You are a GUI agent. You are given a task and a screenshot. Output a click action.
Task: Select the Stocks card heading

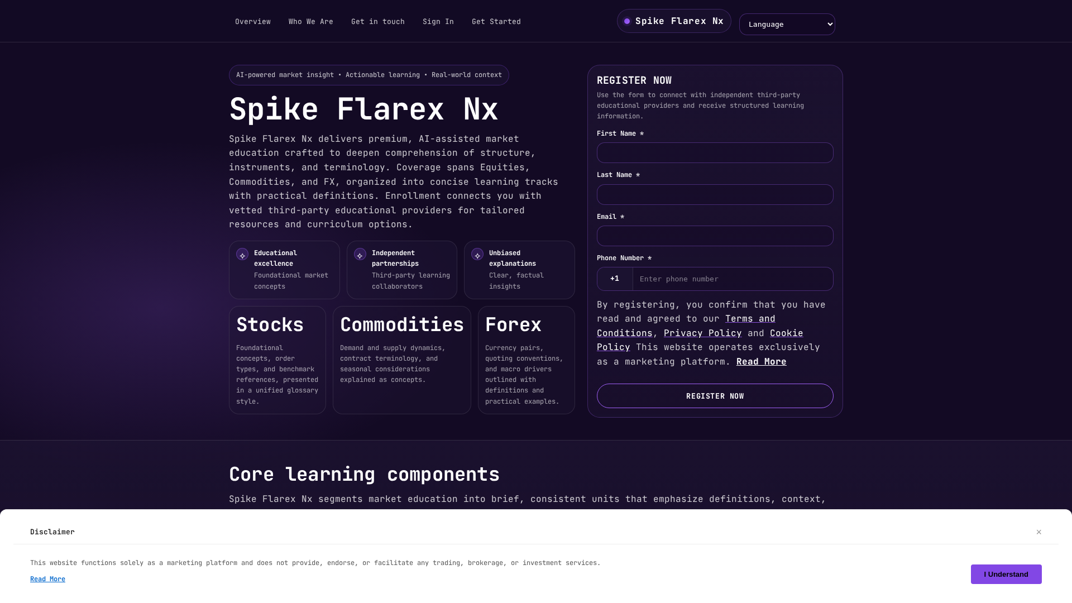pyautogui.click(x=270, y=325)
